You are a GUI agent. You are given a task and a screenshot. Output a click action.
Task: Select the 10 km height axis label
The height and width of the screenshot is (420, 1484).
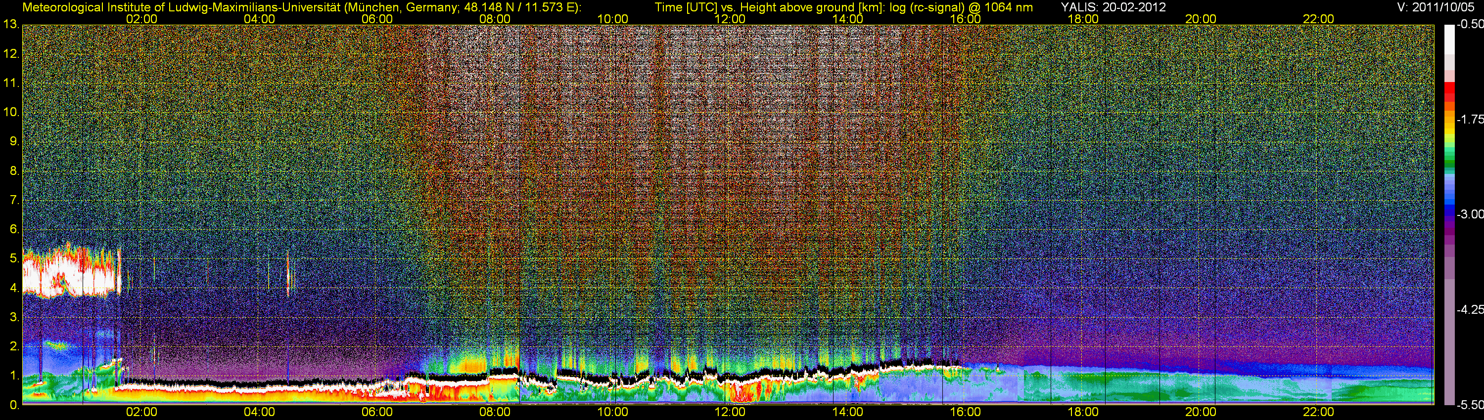[10, 112]
